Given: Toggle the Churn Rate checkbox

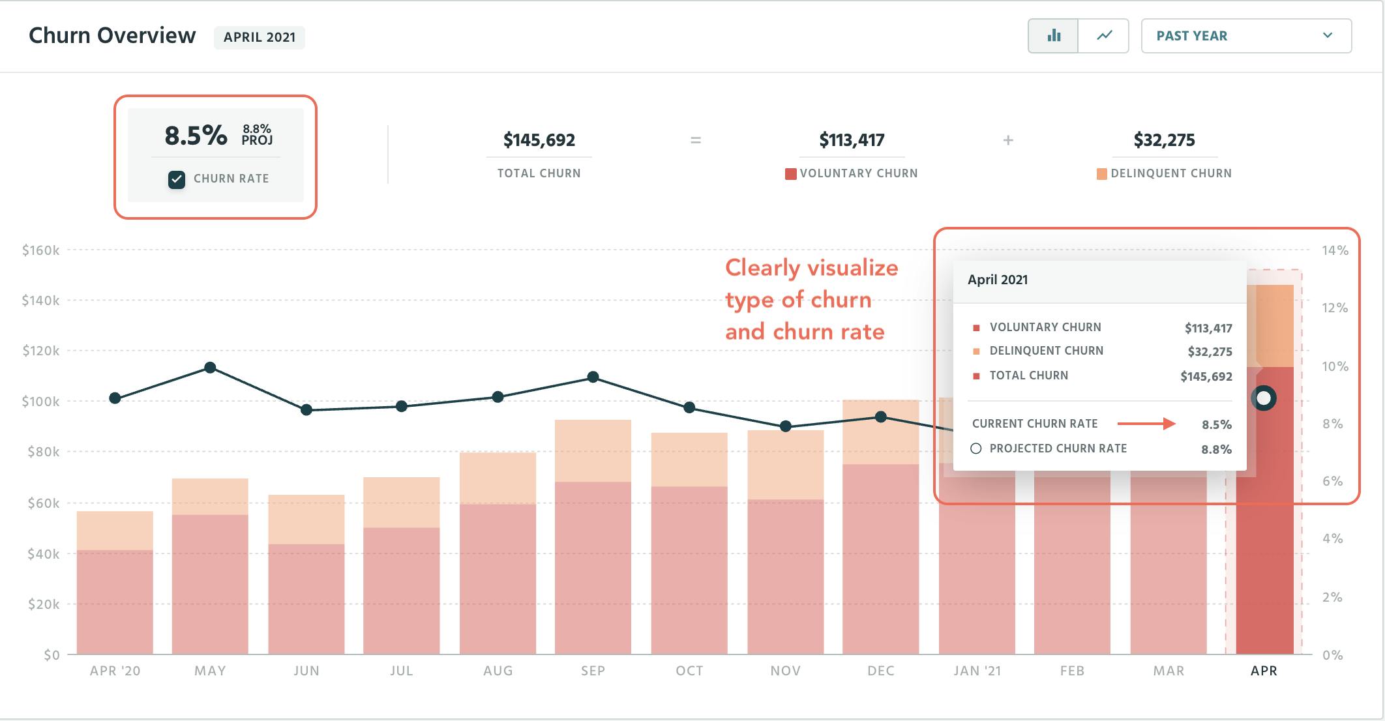Looking at the screenshot, I should coord(177,179).
